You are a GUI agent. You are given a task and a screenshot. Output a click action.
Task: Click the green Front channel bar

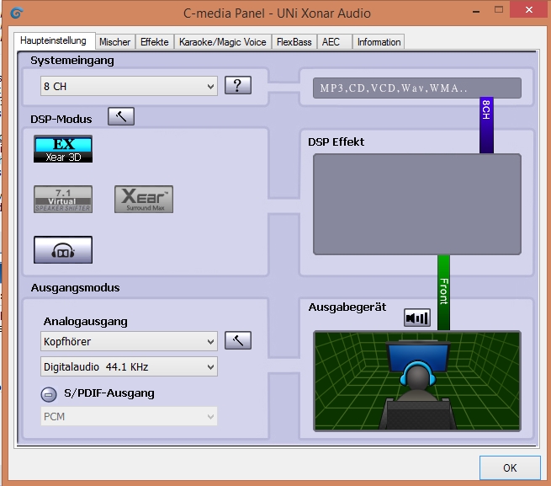(443, 292)
